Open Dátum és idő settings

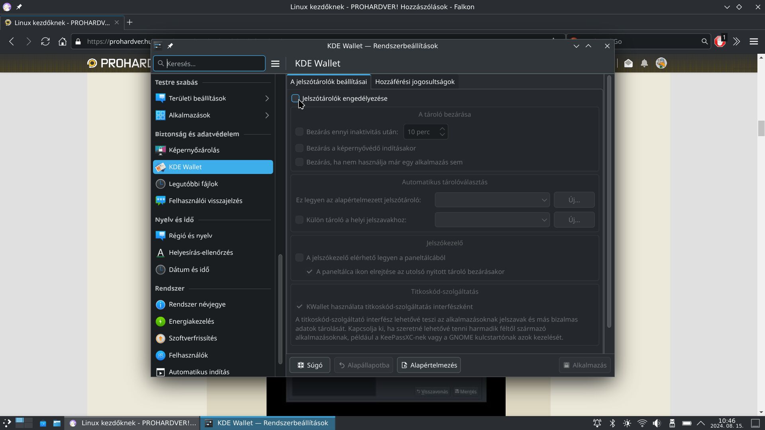point(213,270)
